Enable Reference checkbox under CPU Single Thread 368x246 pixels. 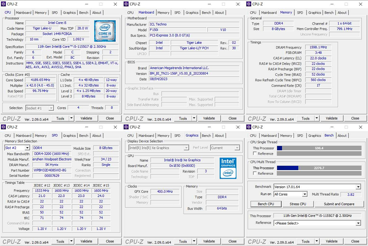pos(255,154)
